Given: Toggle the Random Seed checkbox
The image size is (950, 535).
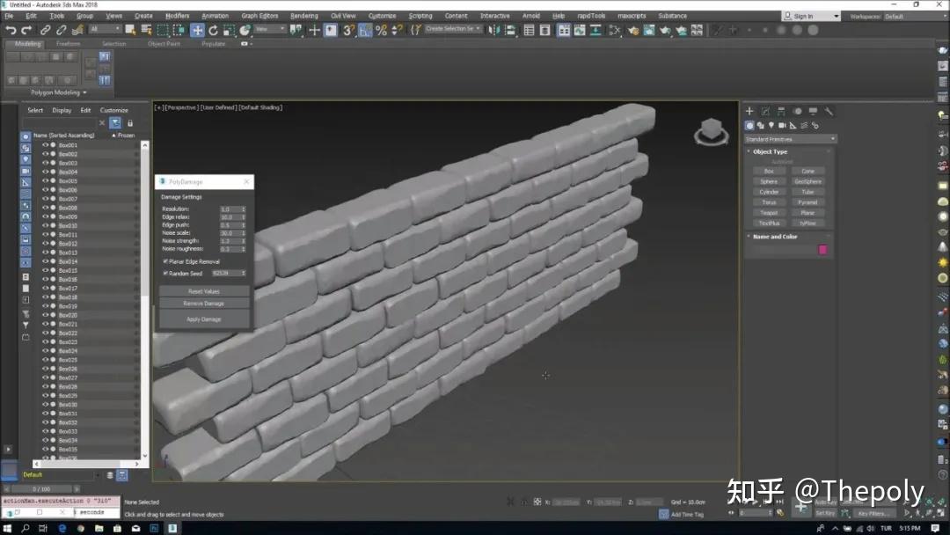Looking at the screenshot, I should tap(166, 273).
